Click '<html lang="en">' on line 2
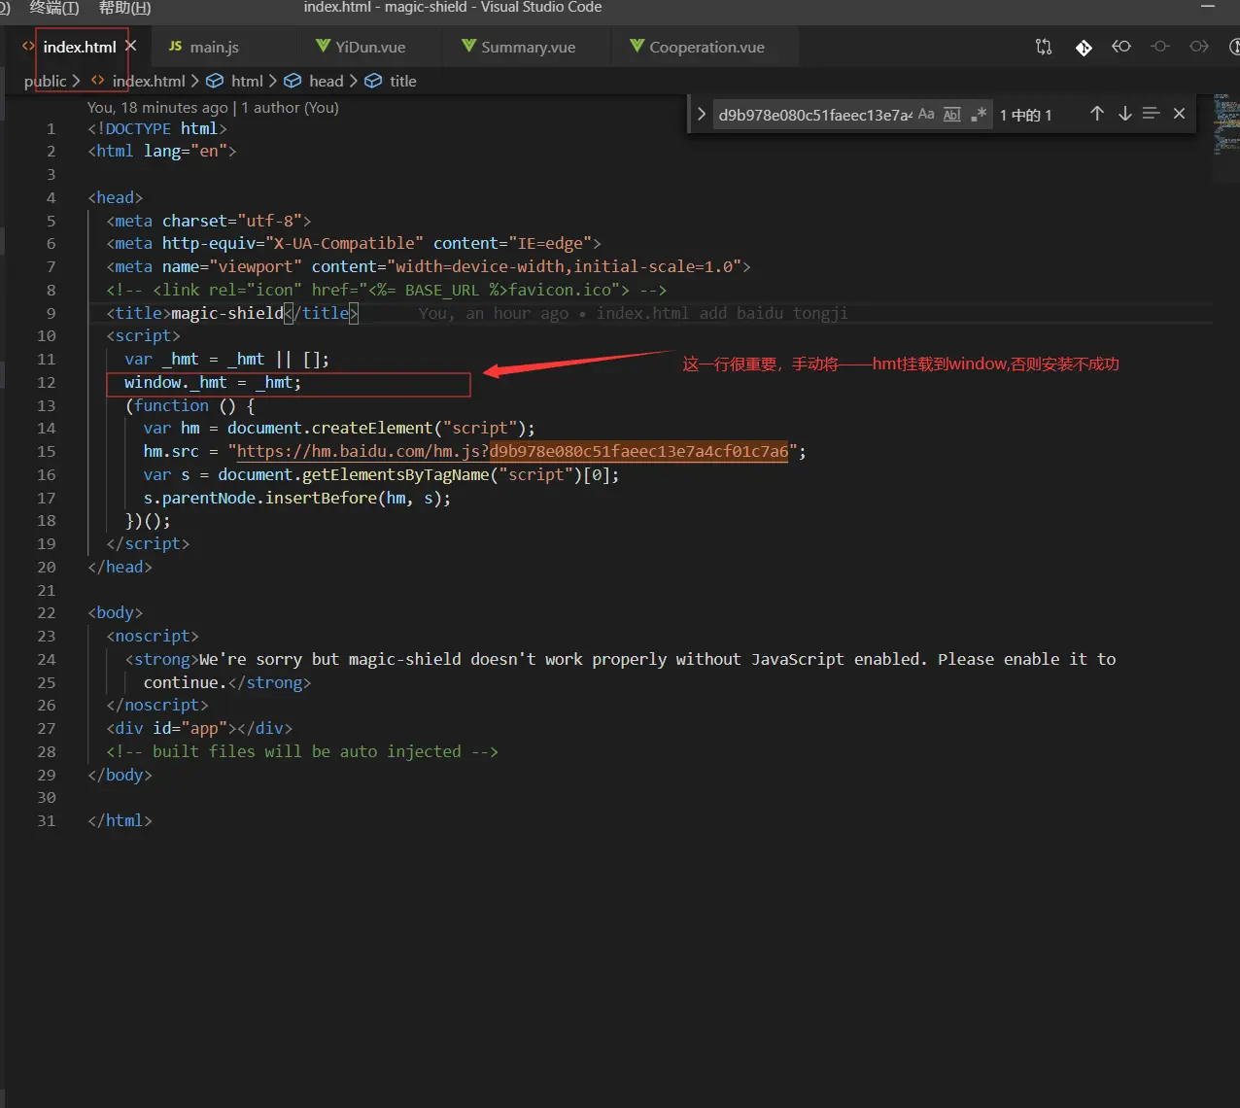Screen dimensions: 1240x1108 coord(162,151)
